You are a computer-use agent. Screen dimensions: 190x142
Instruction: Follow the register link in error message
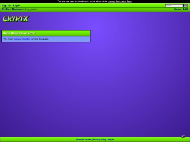26,39
